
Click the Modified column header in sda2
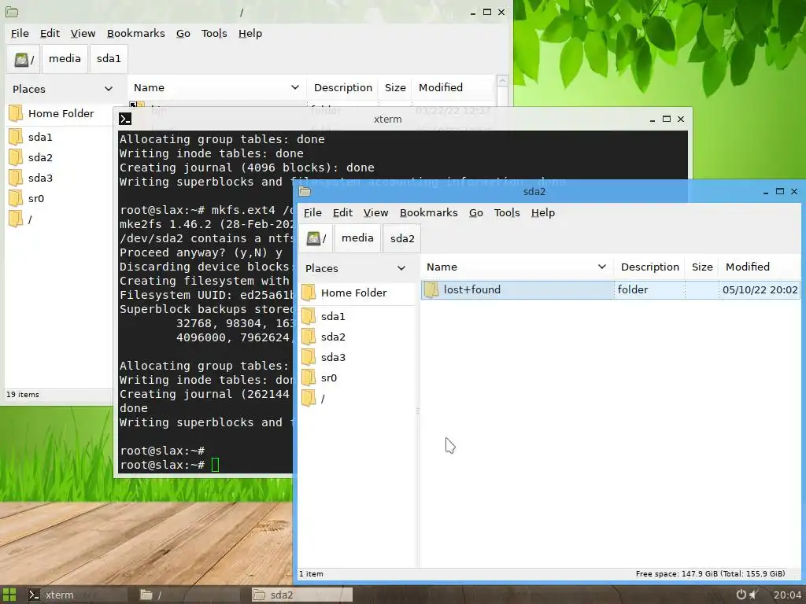click(759, 267)
